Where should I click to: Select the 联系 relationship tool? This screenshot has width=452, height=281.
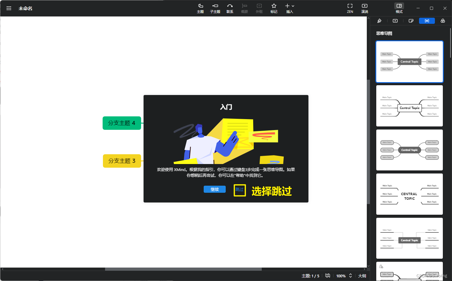click(x=230, y=8)
